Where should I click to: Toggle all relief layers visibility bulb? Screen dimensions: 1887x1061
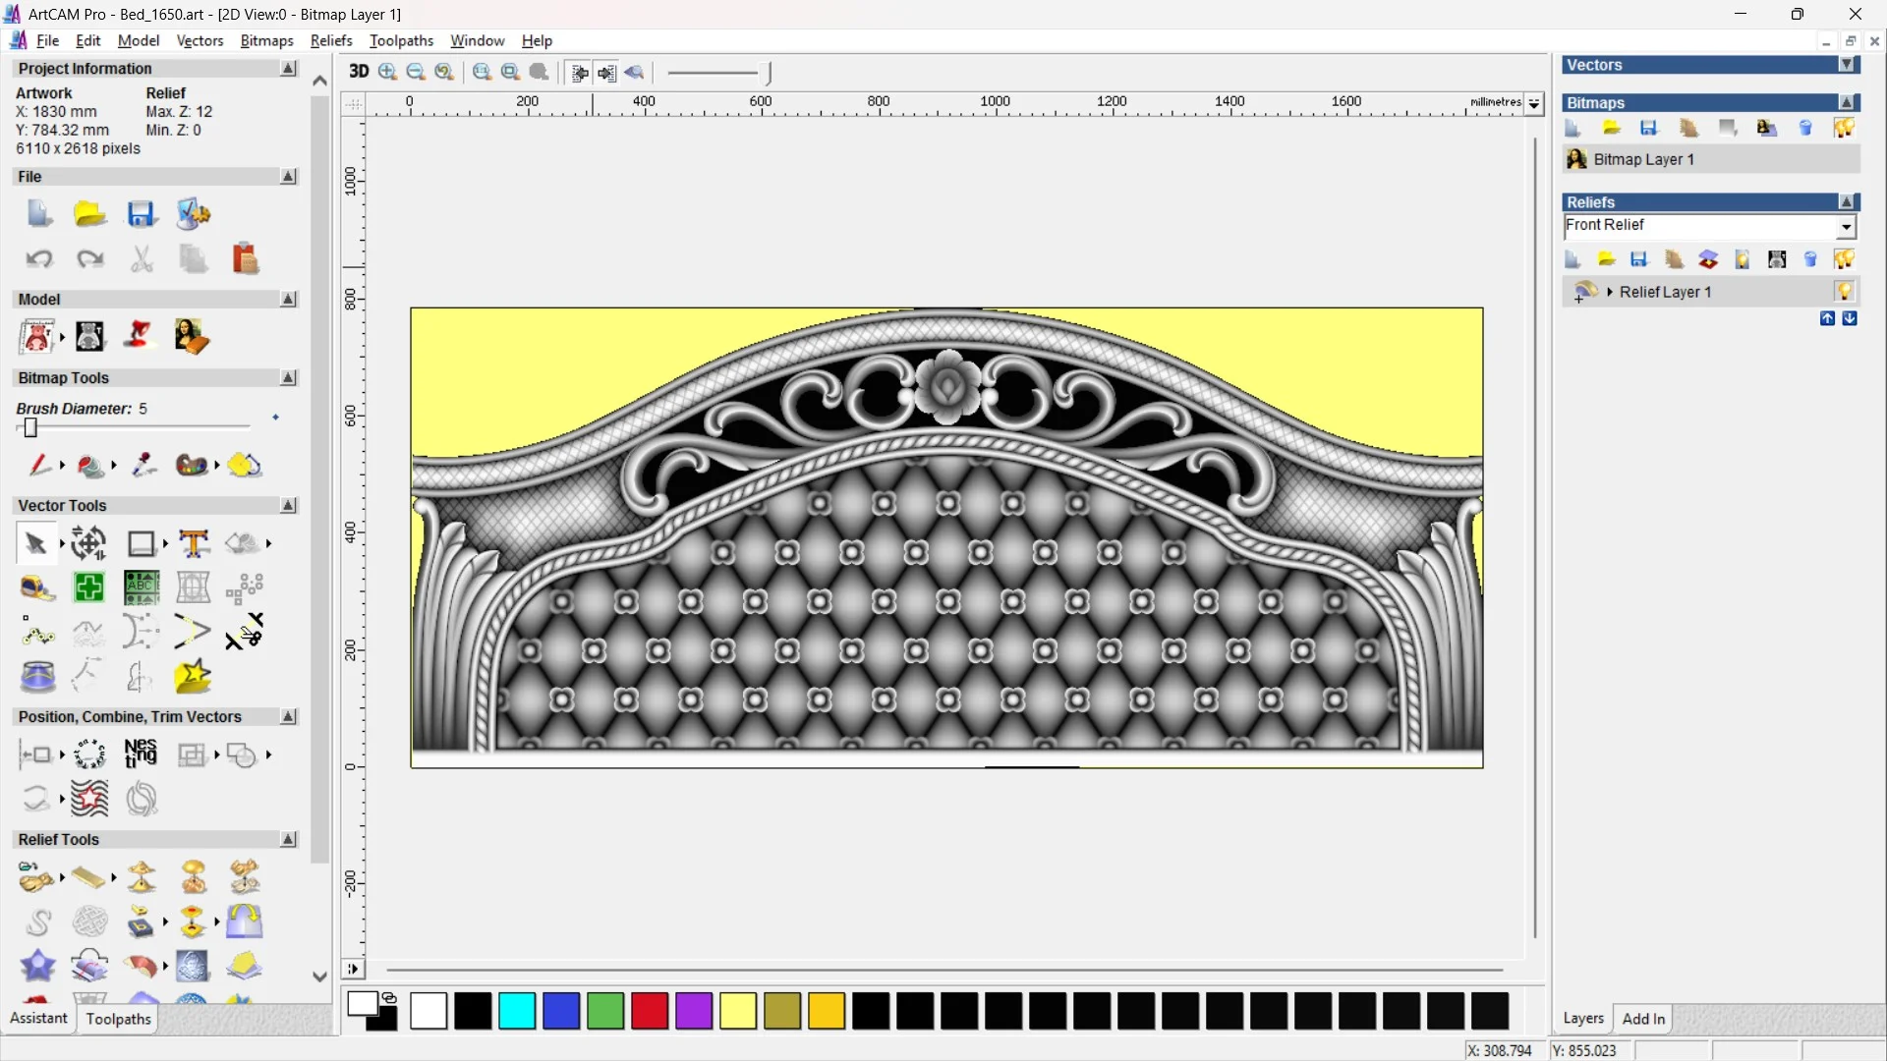1844,259
